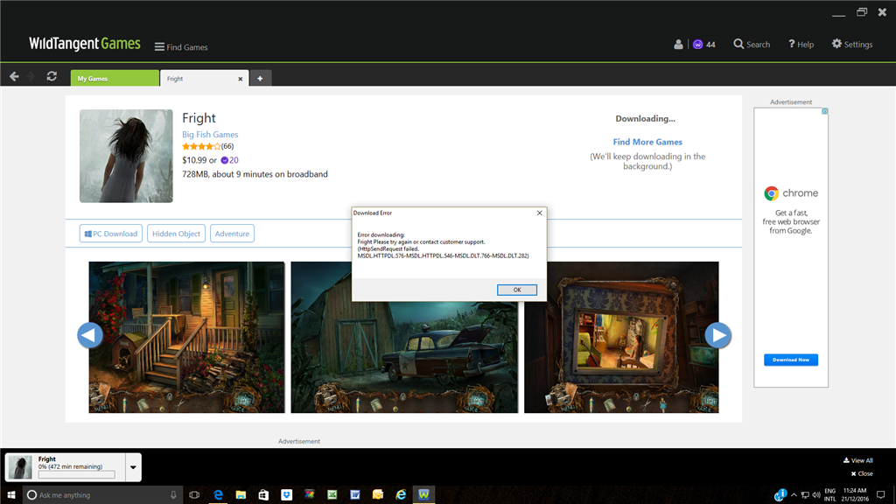The height and width of the screenshot is (504, 896).
Task: Select the PC Download tag button
Action: [x=111, y=233]
